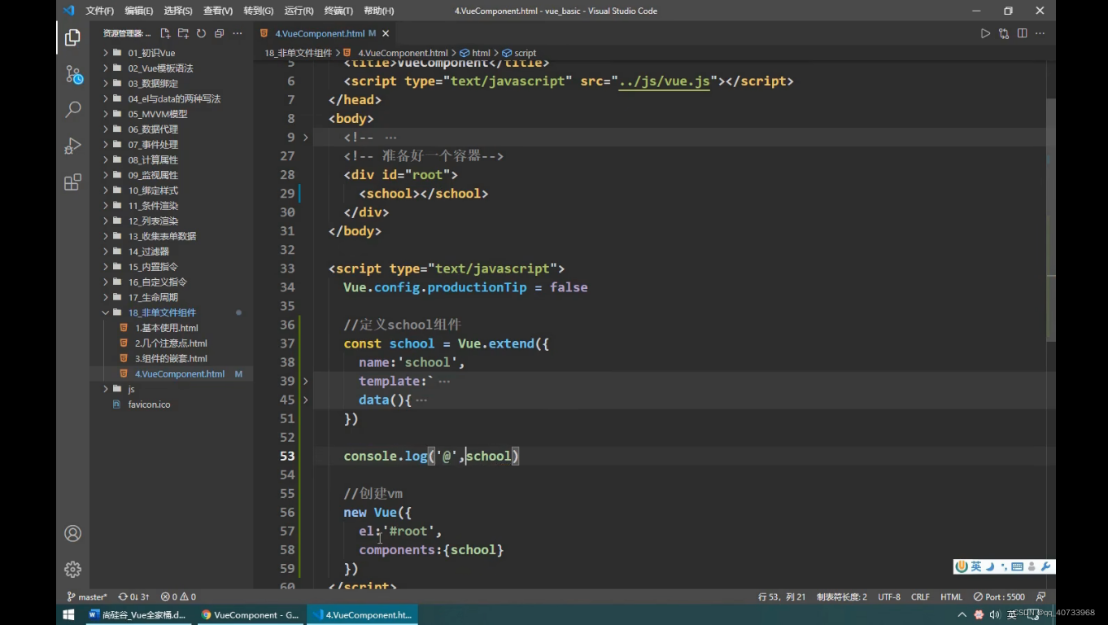Open the 查看(V) menu
Screen dimensions: 1108x625
click(218, 11)
